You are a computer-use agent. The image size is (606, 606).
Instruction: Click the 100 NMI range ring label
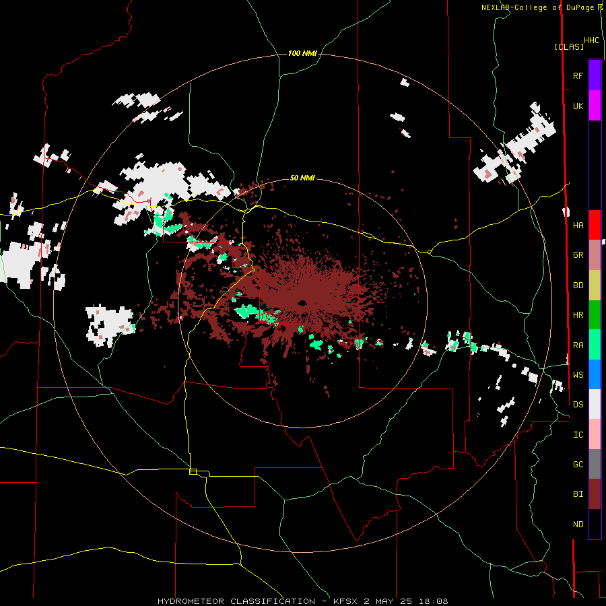[302, 53]
